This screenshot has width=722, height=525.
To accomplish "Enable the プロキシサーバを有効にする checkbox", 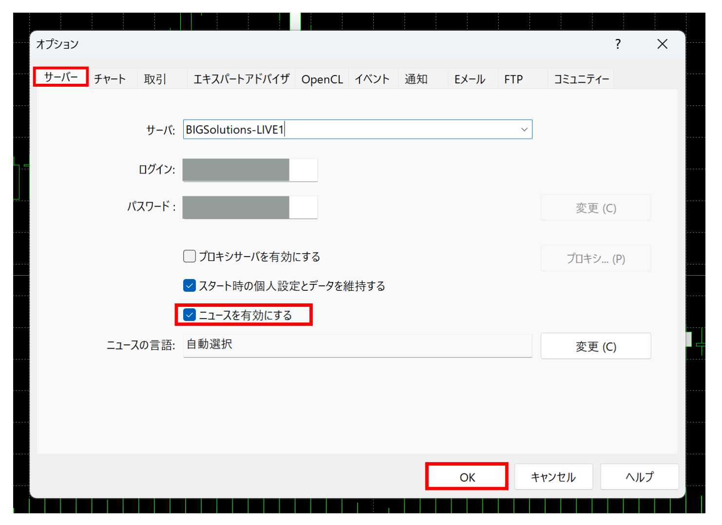I will 189,256.
